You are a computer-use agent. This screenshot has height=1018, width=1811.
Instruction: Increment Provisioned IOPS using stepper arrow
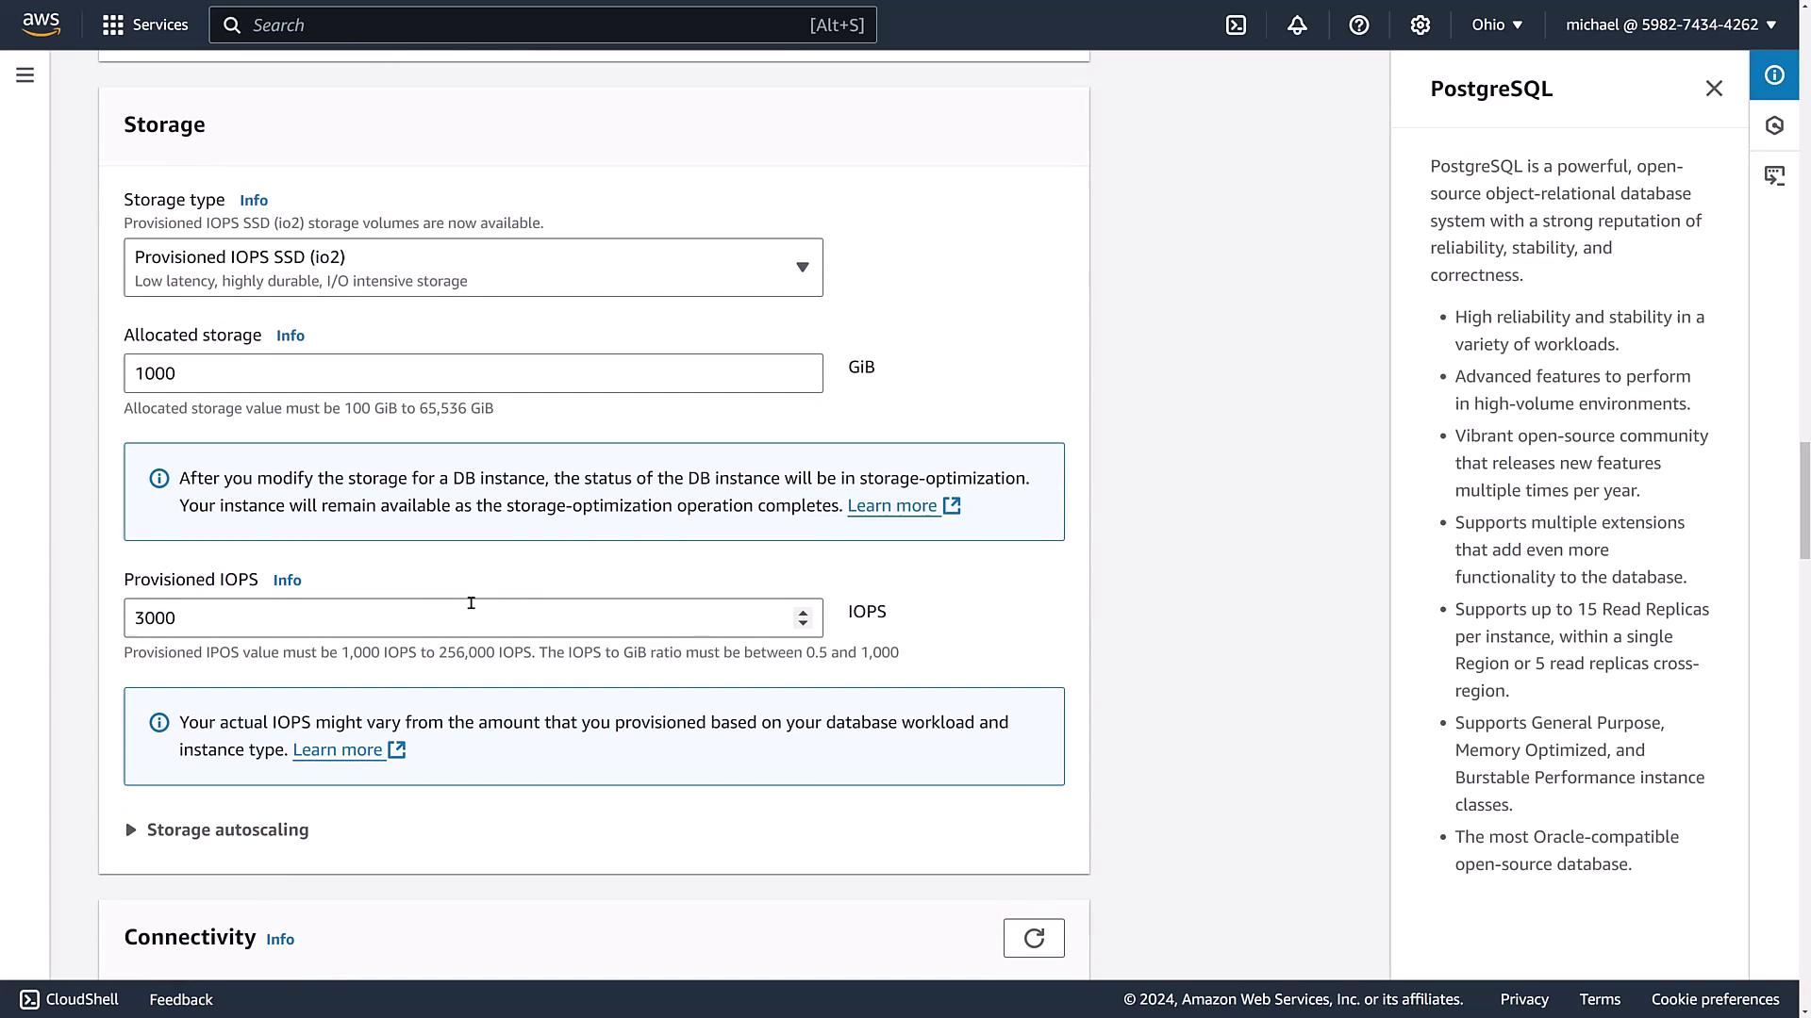(x=803, y=612)
